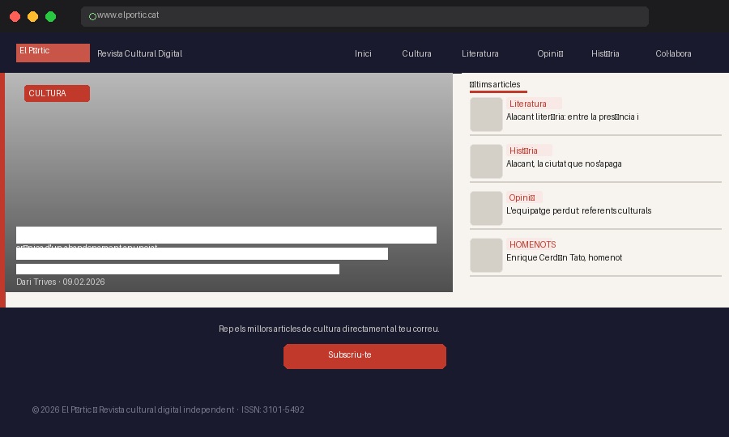Navigate to the Història section
The width and height of the screenshot is (729, 437).
point(605,54)
